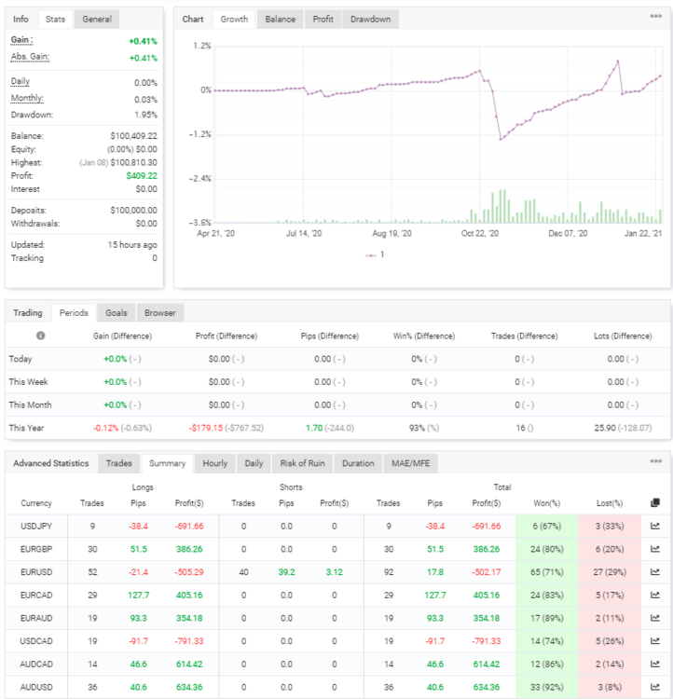
Task: Open EURGBP row chart icon
Action: tap(654, 549)
